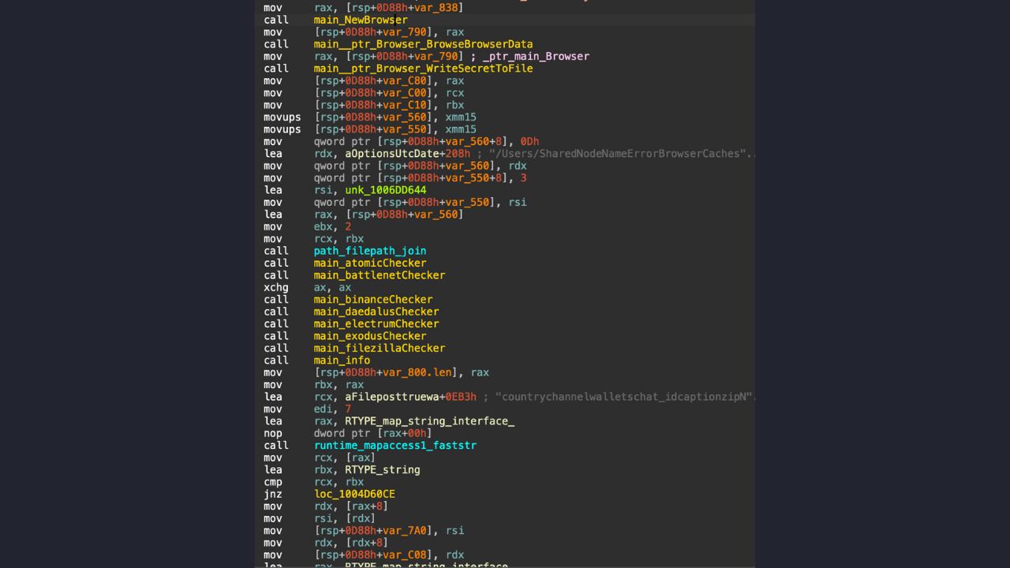Click var_7A0 stack variable
The image size is (1010, 568).
click(x=404, y=530)
